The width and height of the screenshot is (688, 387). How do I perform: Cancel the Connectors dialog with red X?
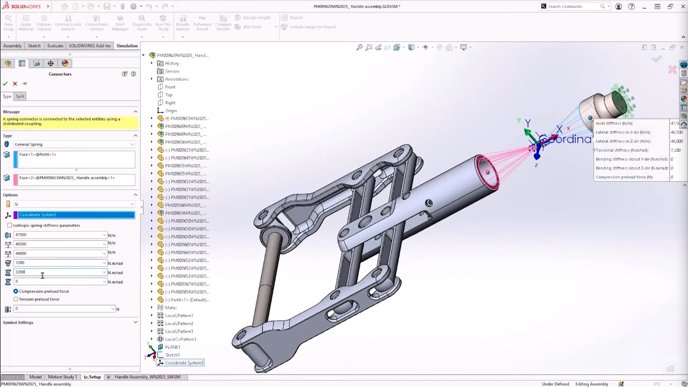(x=14, y=84)
